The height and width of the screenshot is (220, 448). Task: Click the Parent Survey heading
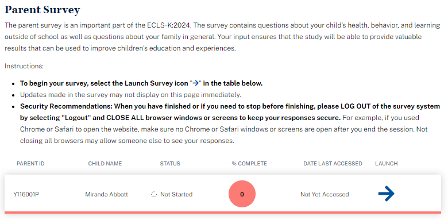43,10
